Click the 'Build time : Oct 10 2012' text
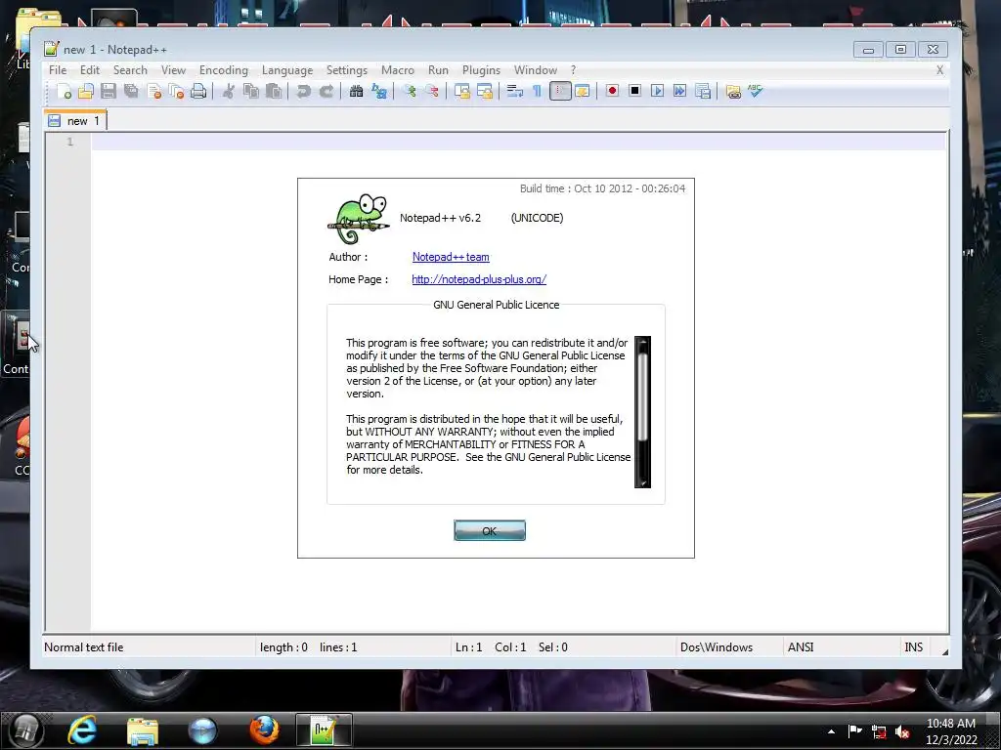This screenshot has width=1001, height=750. pos(602,188)
